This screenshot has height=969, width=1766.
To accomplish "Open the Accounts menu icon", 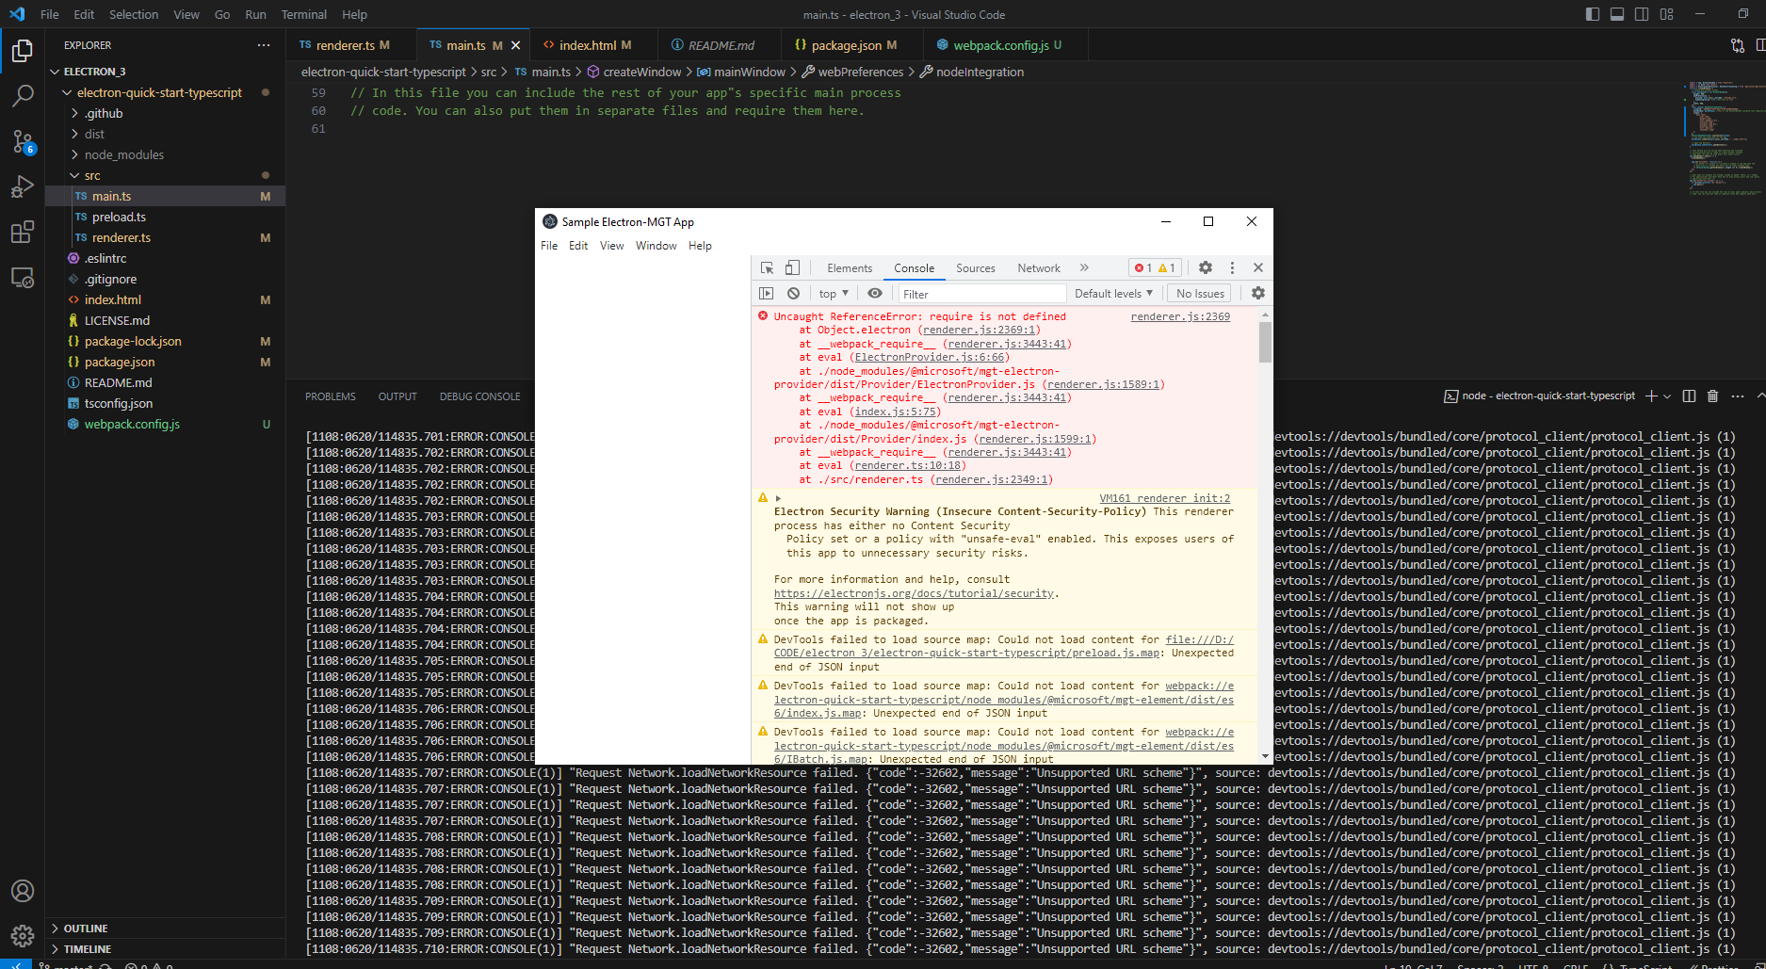I will pos(23,891).
